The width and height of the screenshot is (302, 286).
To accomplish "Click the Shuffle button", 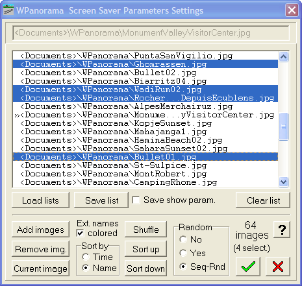I will coord(145,230).
